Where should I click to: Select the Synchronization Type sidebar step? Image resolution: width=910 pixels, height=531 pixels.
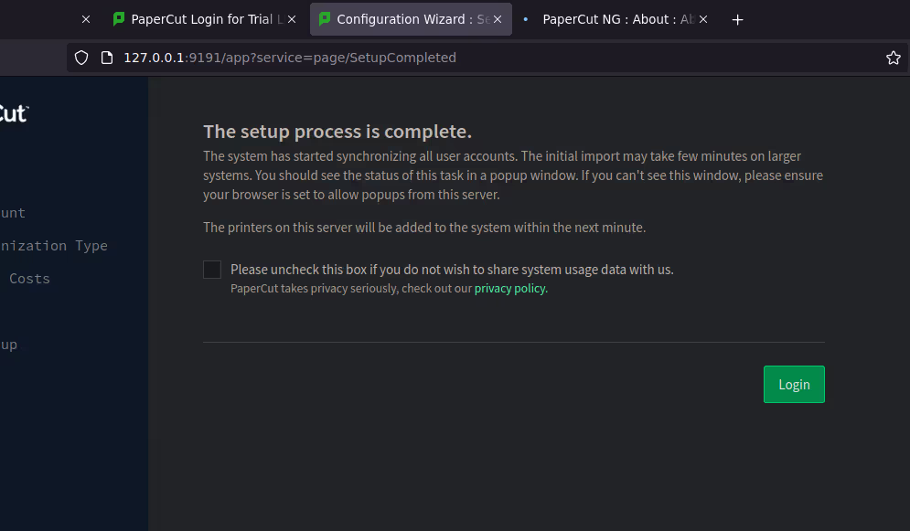click(x=53, y=246)
